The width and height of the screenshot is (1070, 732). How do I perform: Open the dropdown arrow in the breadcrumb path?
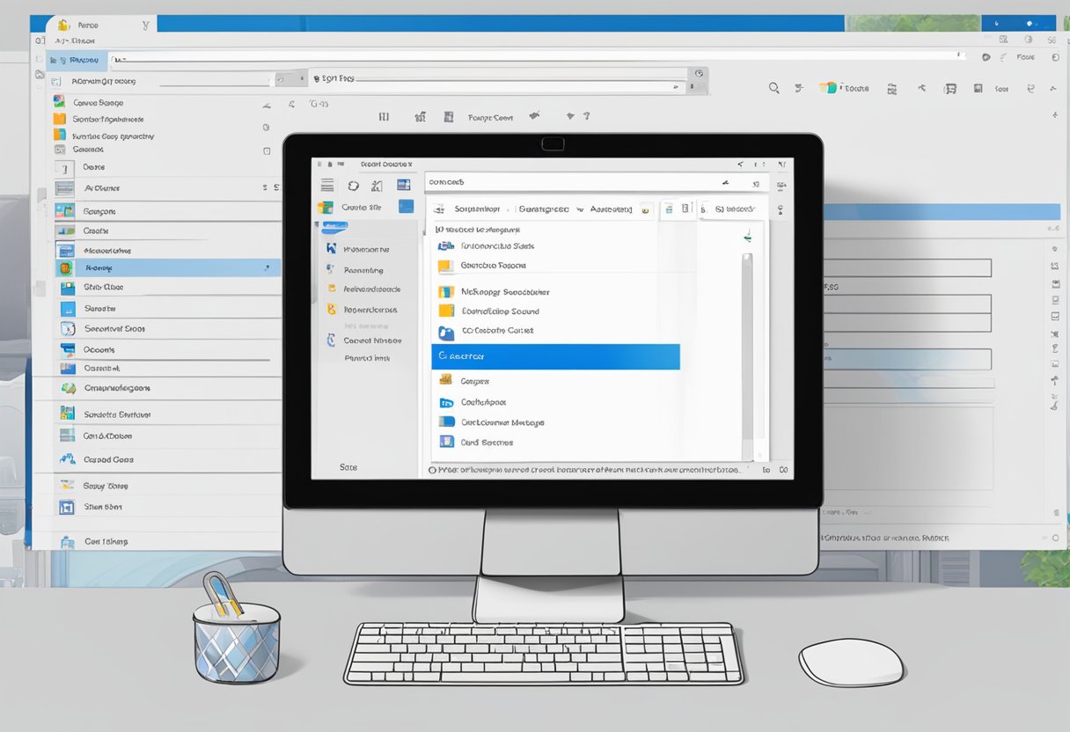point(579,210)
